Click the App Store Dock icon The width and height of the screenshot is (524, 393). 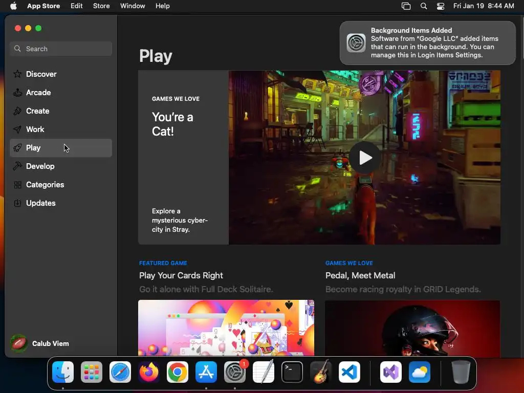point(206,372)
